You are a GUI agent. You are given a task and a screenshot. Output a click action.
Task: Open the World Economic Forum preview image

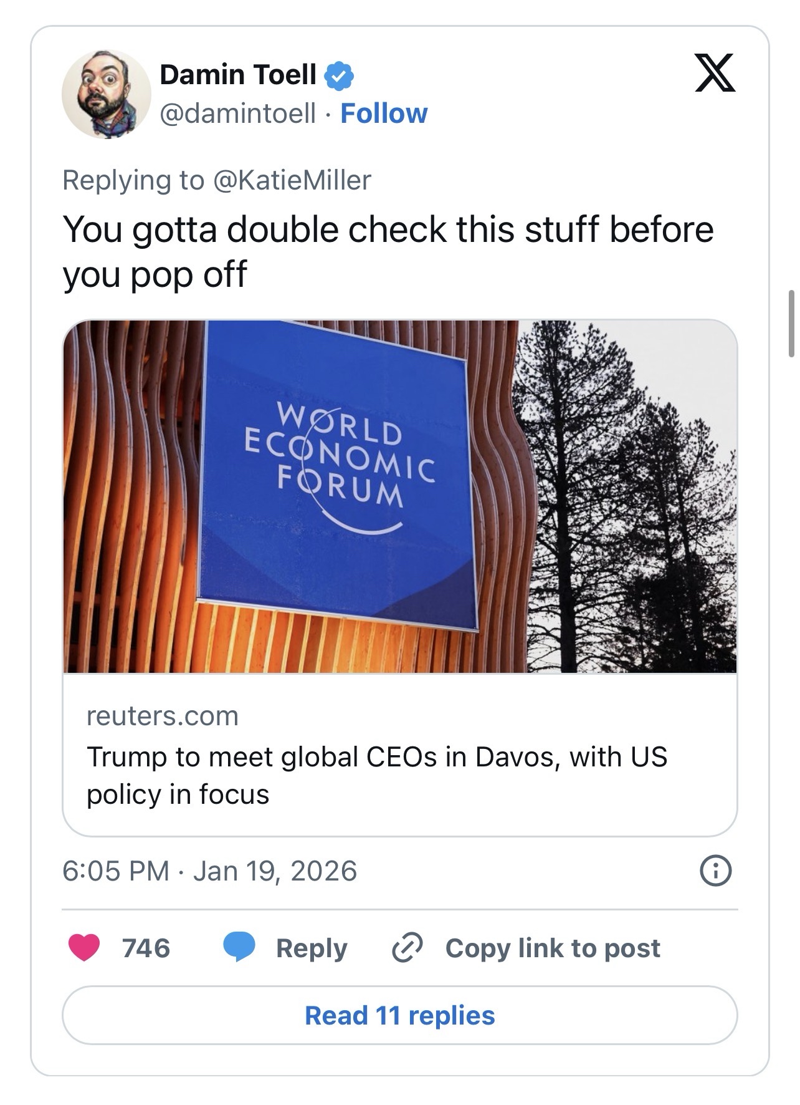coord(400,496)
